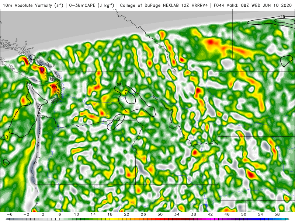Click the '38' color bar label
This screenshot has width=295, height=221.
(x=193, y=214)
